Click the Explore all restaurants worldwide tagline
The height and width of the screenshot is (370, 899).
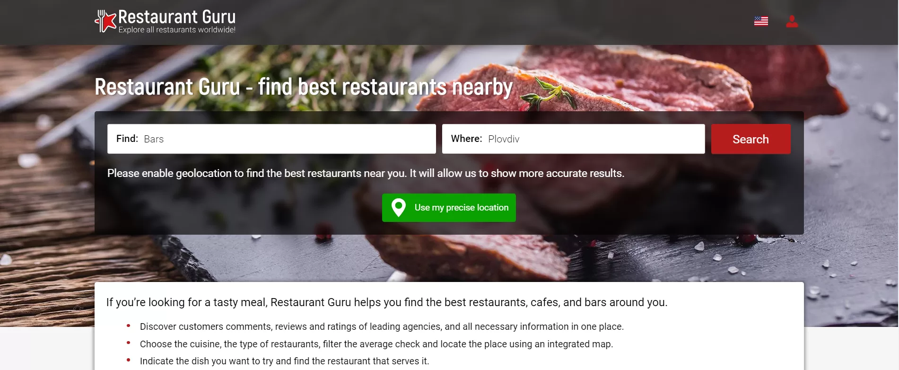(x=177, y=30)
